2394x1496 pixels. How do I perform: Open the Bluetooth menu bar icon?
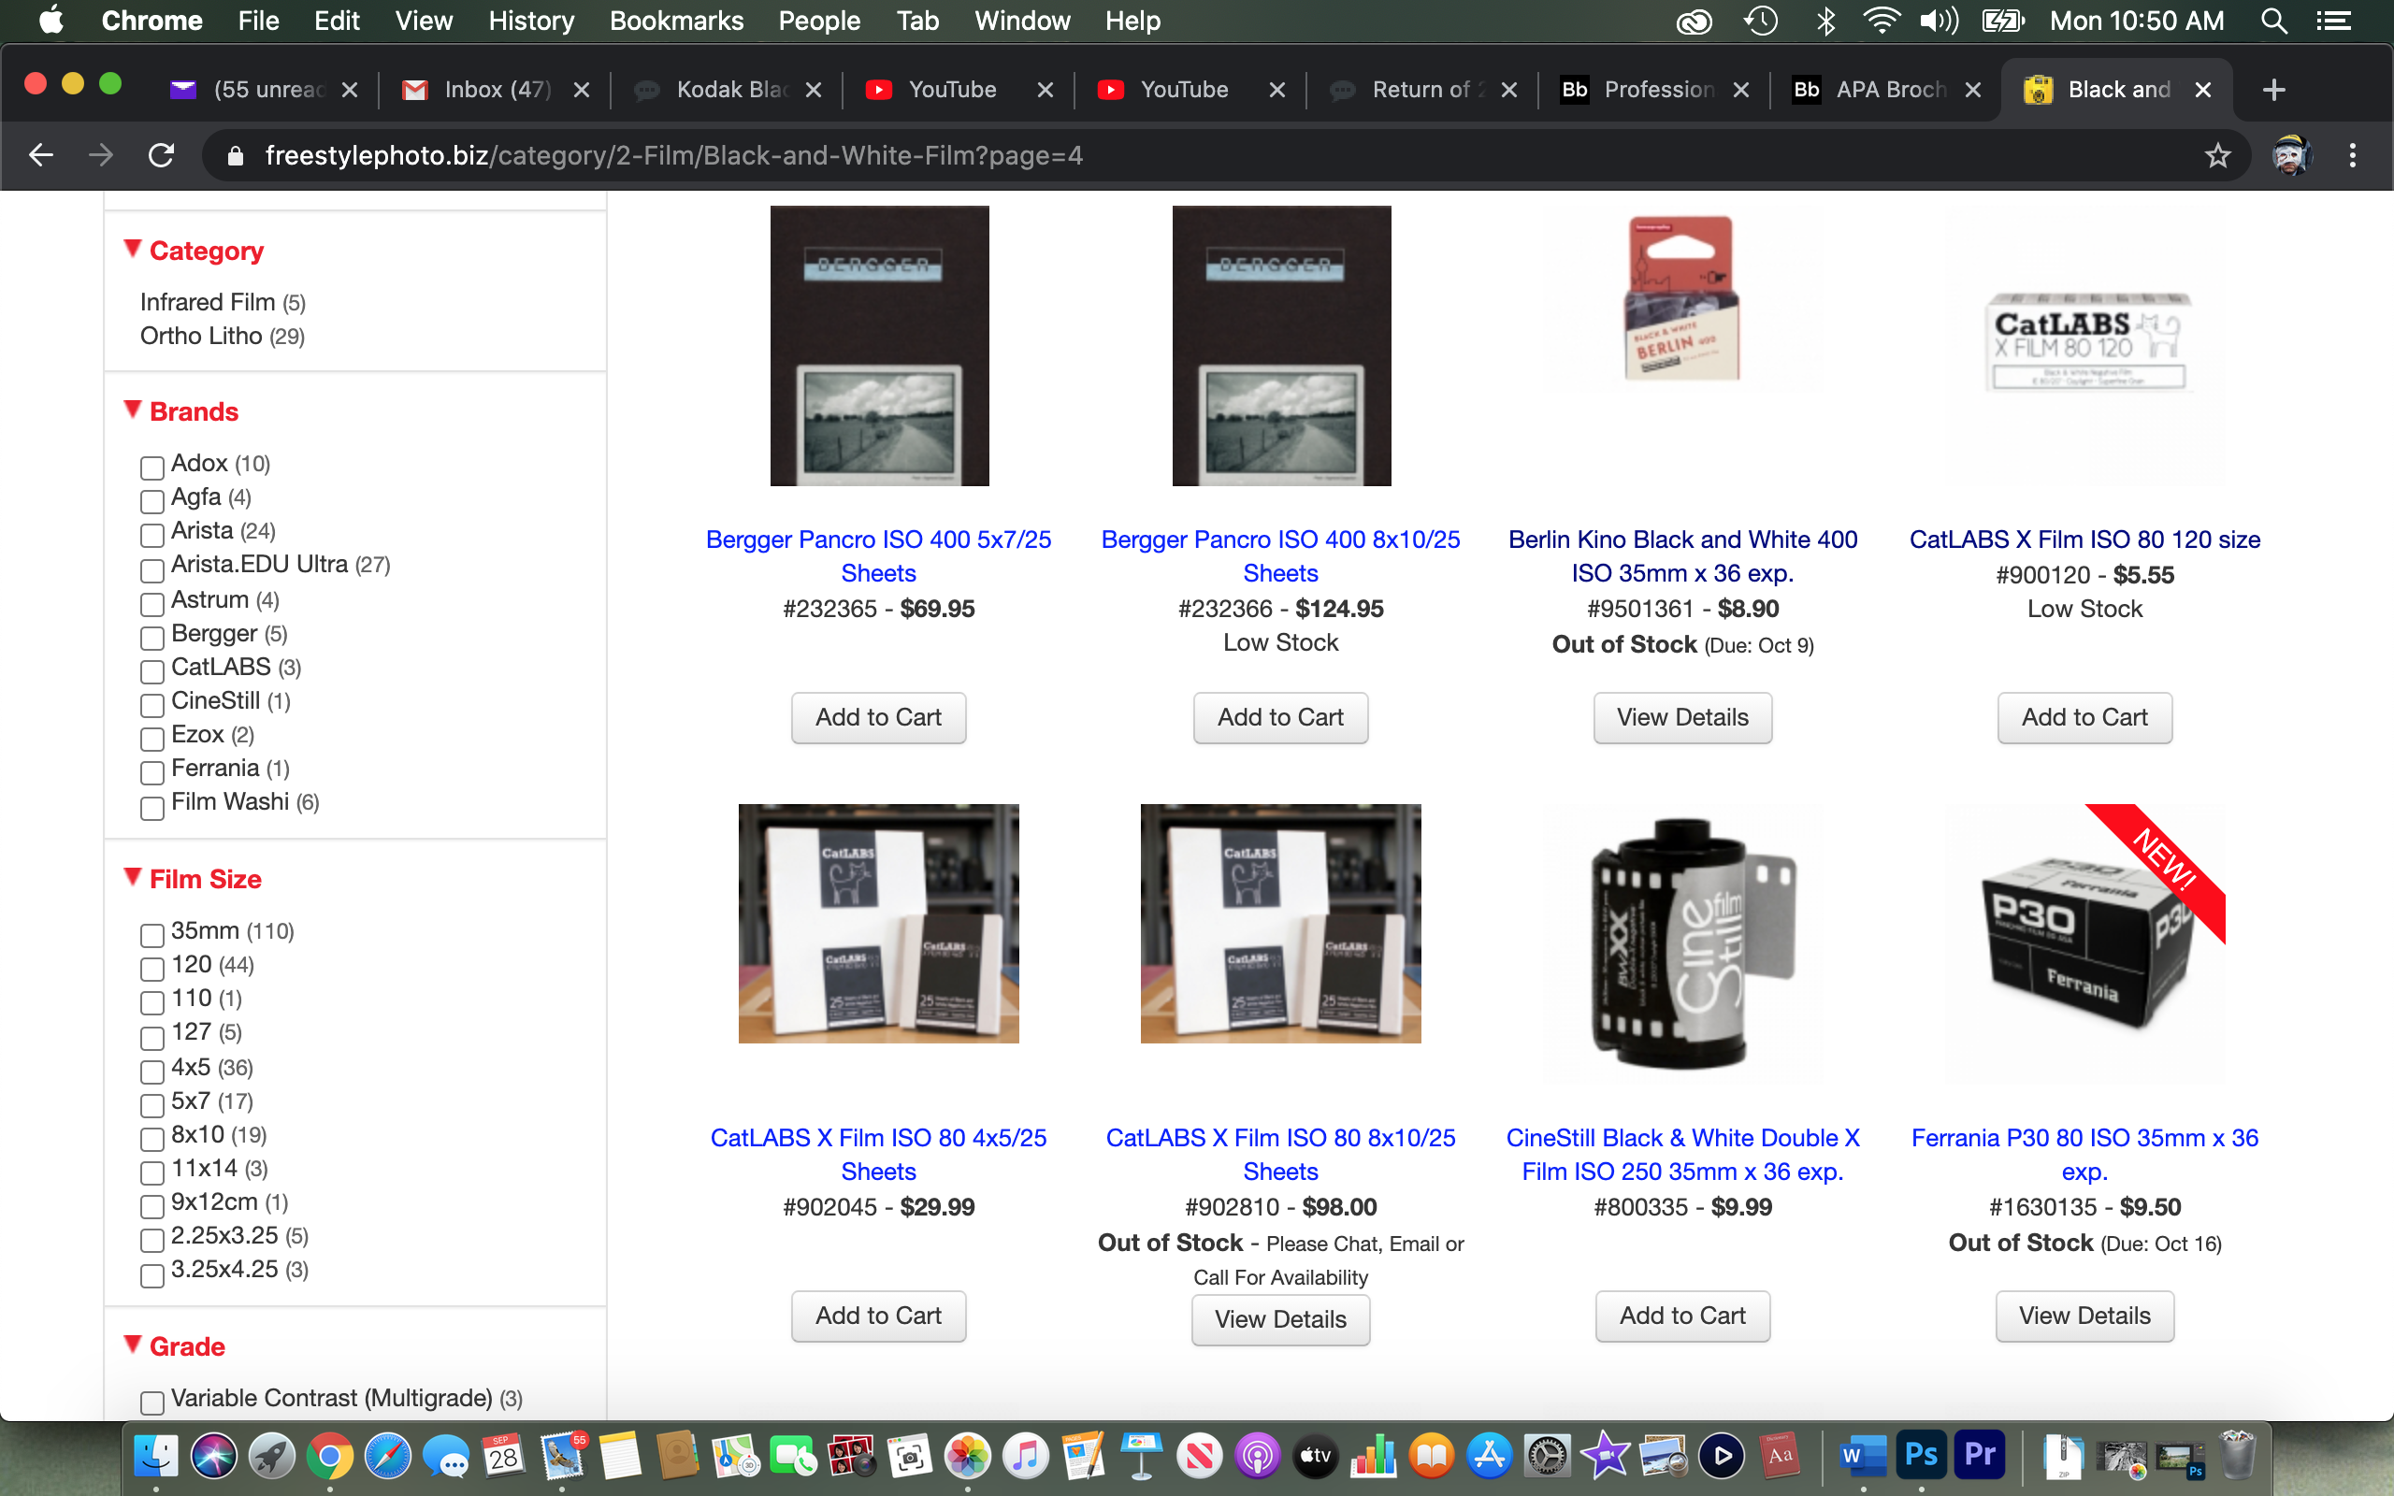1826,21
